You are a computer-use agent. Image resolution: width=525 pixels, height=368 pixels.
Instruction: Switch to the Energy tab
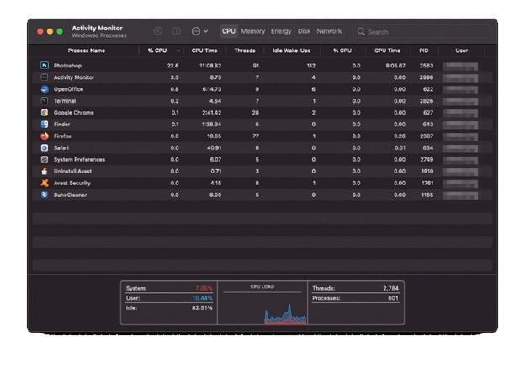pyautogui.click(x=281, y=31)
